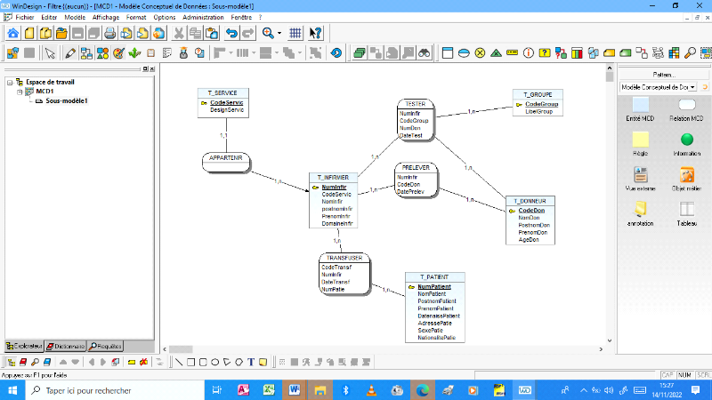The image size is (712, 400).
Task: Open the Affichage menu
Action: coord(105,17)
